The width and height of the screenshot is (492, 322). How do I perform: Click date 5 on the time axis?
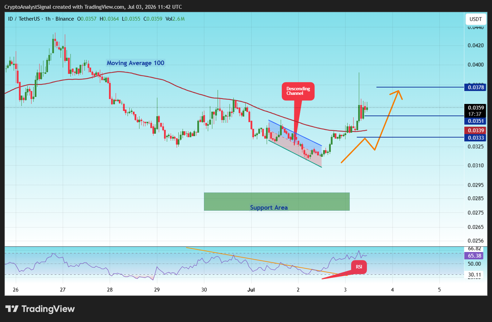439,290
